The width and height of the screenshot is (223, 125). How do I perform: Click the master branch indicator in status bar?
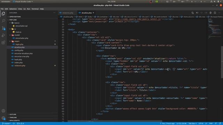(6, 124)
